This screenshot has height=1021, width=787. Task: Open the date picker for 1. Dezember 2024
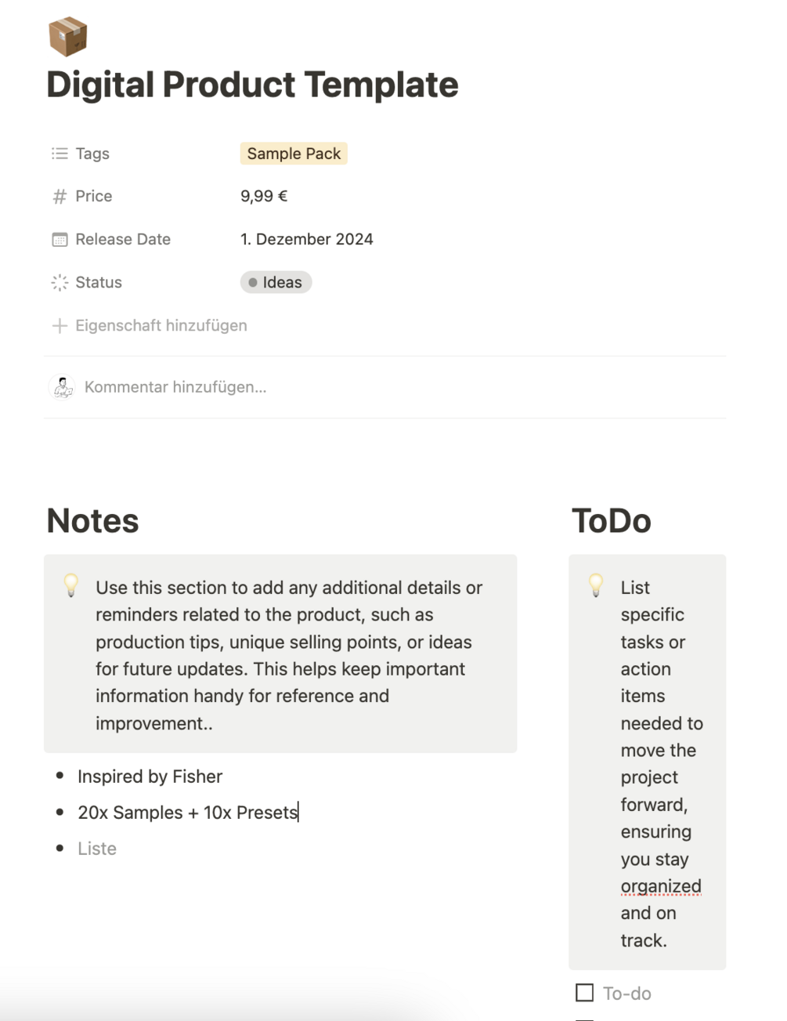[306, 239]
